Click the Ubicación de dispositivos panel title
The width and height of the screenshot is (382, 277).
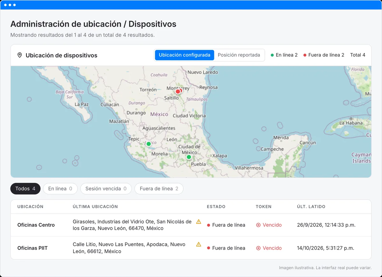[x=61, y=55]
